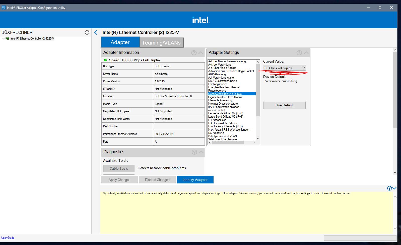Viewport: 401px width, 245px height.
Task: Click the Intel logo in the banner
Action: point(201,20)
